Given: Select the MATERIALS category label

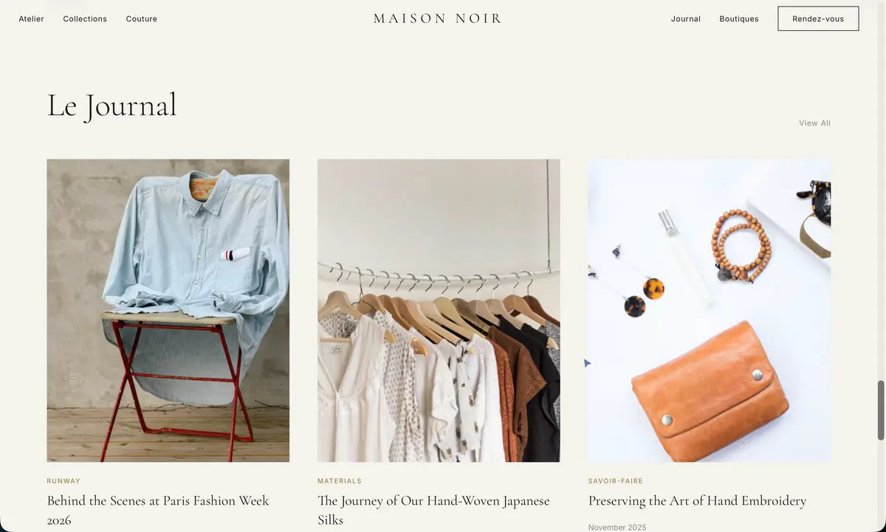Looking at the screenshot, I should point(340,481).
